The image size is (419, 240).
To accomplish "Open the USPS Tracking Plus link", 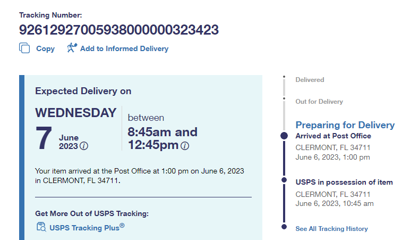I will click(87, 227).
